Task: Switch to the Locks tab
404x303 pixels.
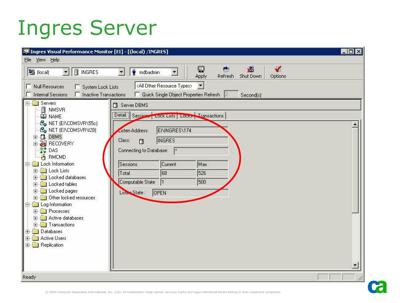Action: 186,116
